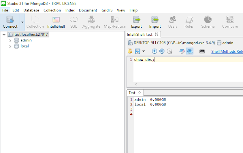Screen dimensions: 243x153
Task: Click the eraser clear output icon
Action: [x=182, y=51]
